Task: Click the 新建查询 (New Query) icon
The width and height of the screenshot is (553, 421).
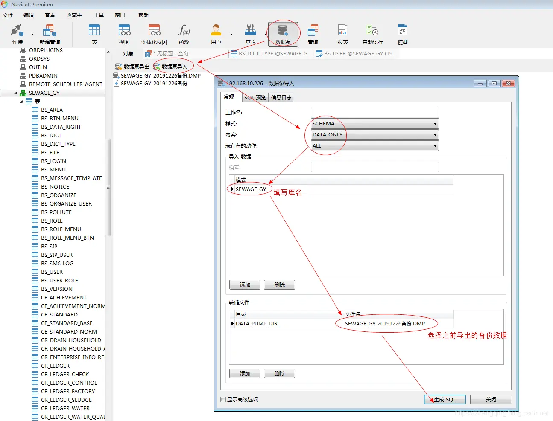Action: coord(50,31)
